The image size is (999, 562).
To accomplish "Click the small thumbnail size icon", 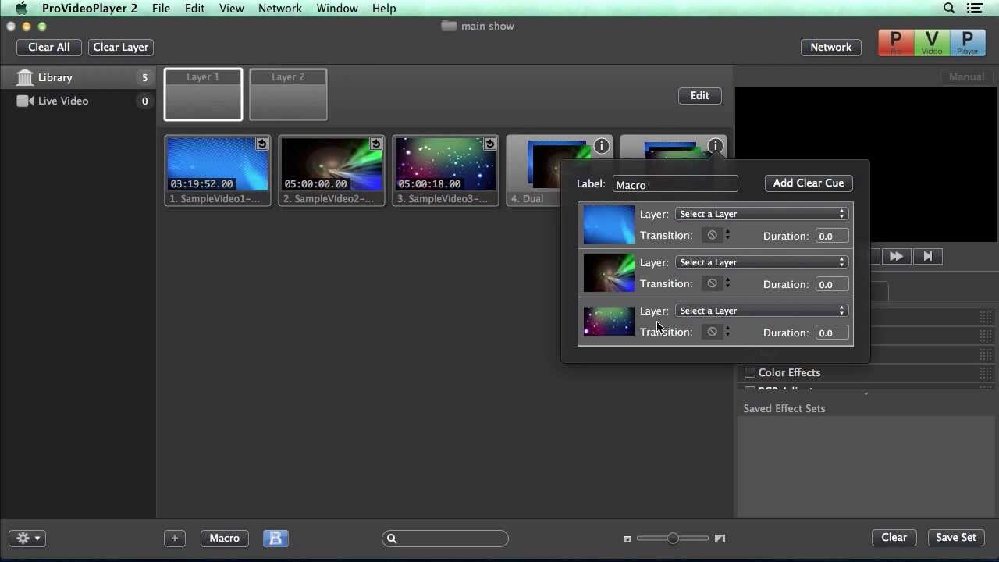I will [627, 539].
